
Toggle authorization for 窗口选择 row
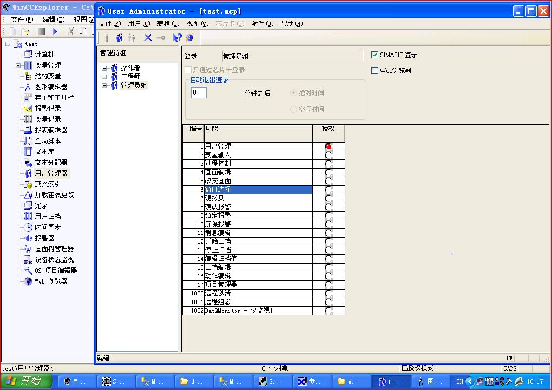pos(328,190)
